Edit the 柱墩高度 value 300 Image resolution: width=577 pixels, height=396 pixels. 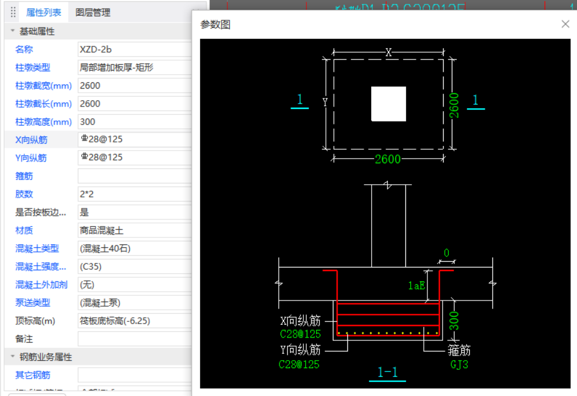click(135, 122)
